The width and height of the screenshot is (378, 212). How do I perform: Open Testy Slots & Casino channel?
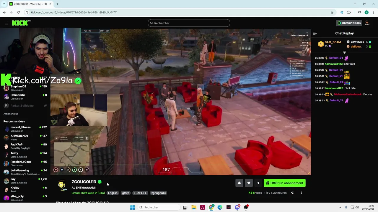[25, 155]
